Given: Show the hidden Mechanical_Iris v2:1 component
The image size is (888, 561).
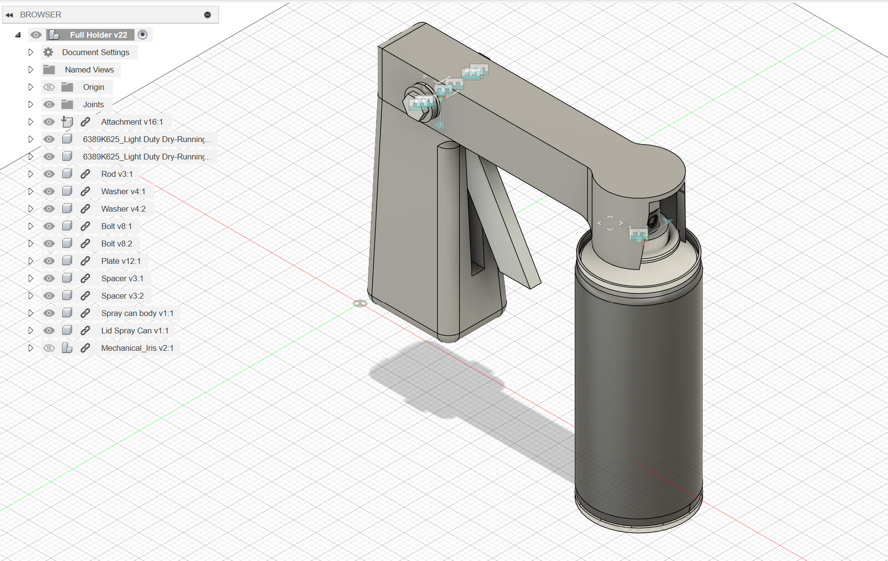Looking at the screenshot, I should [49, 348].
